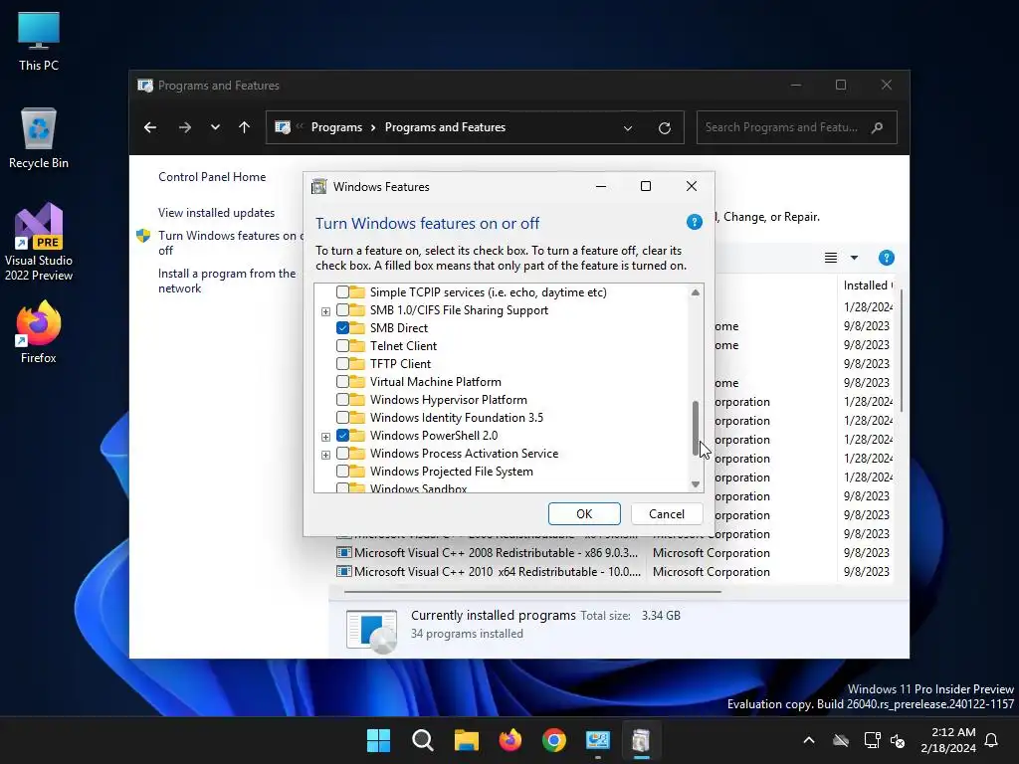Open Control Panel Home link
This screenshot has height=764, width=1019.
(212, 177)
